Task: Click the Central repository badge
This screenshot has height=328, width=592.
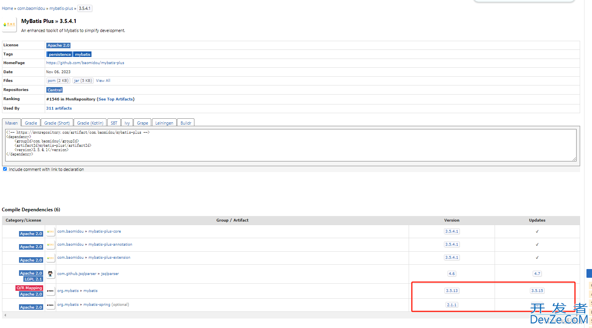Action: (x=55, y=90)
